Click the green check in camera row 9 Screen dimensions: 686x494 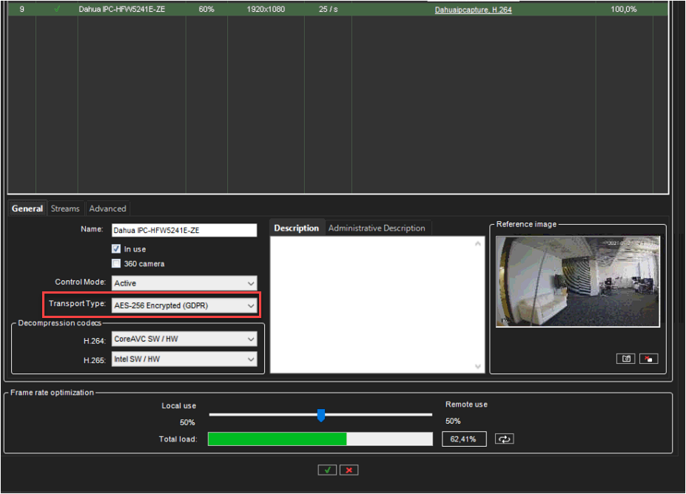(57, 10)
